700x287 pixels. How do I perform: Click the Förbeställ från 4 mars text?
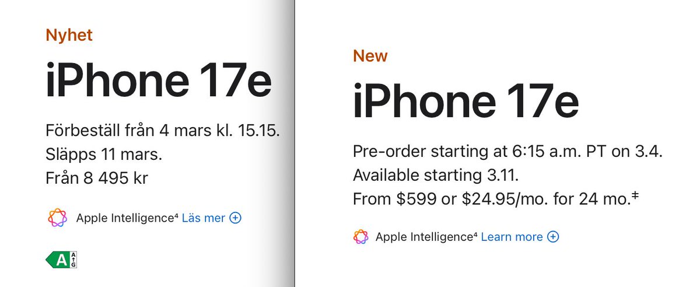pyautogui.click(x=163, y=130)
